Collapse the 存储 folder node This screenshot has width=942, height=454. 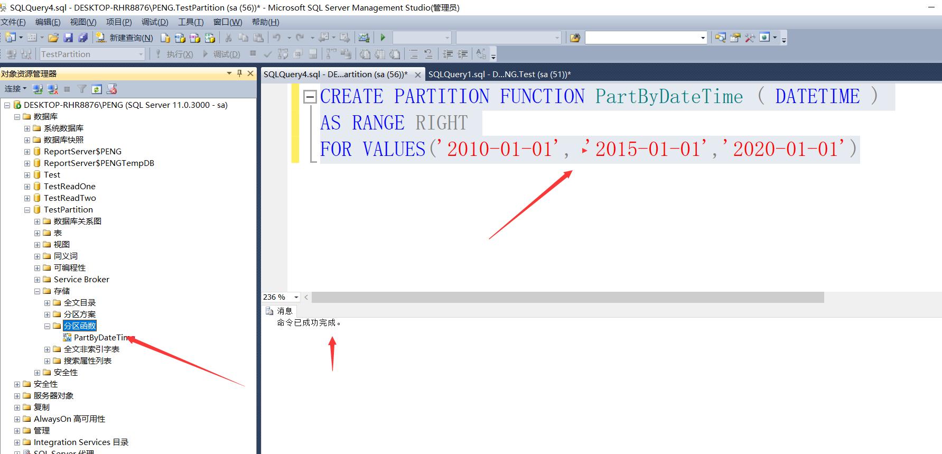(37, 291)
